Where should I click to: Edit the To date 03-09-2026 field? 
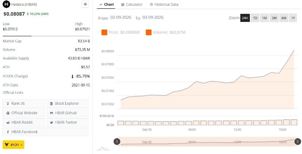pyautogui.click(x=153, y=18)
